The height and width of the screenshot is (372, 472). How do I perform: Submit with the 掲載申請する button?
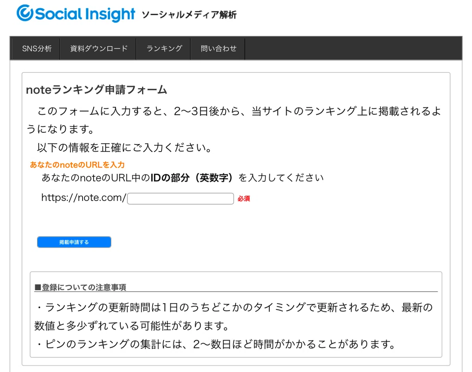pos(74,242)
